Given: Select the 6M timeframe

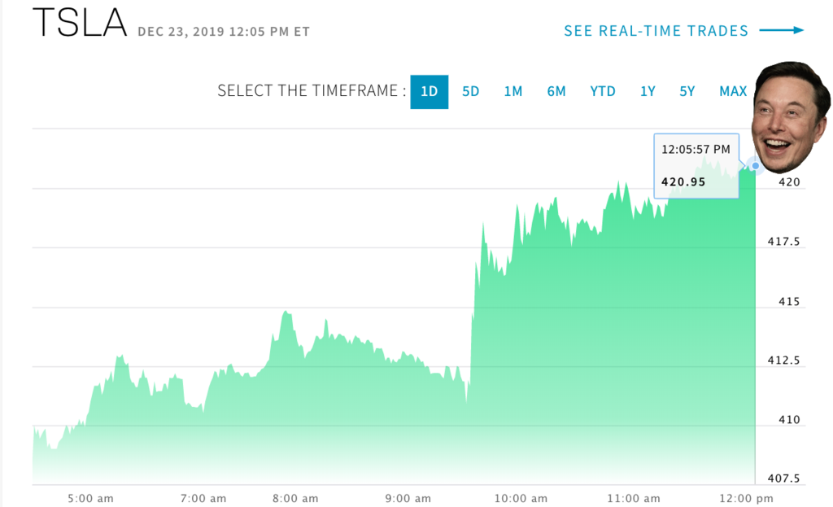Looking at the screenshot, I should pos(556,91).
